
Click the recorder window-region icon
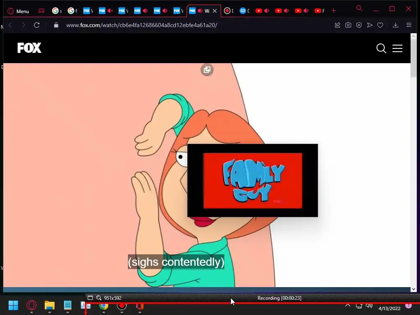pos(90,298)
